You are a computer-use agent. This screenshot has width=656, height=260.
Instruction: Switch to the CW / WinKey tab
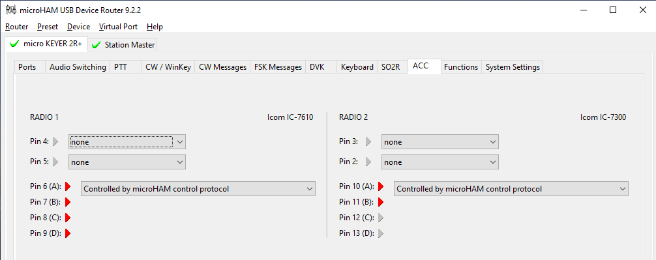coord(168,67)
